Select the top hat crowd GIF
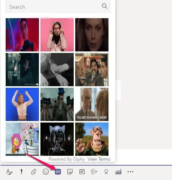 [57, 104]
